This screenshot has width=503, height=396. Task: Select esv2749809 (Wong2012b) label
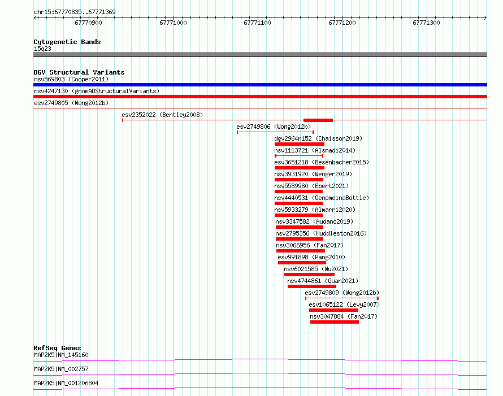click(x=342, y=293)
